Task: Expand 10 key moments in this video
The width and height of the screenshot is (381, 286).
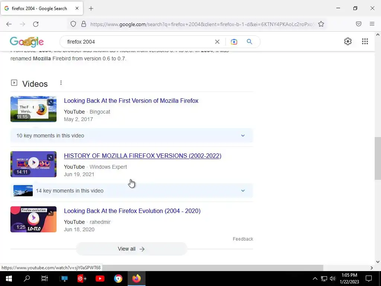Action: click(x=131, y=136)
